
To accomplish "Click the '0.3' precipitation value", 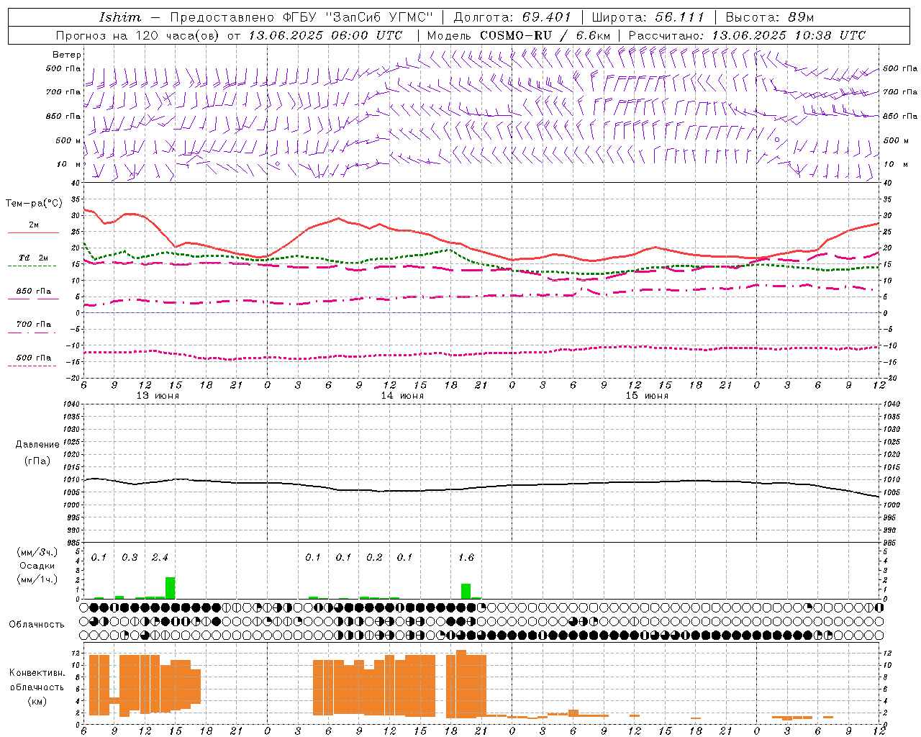I will [x=130, y=558].
